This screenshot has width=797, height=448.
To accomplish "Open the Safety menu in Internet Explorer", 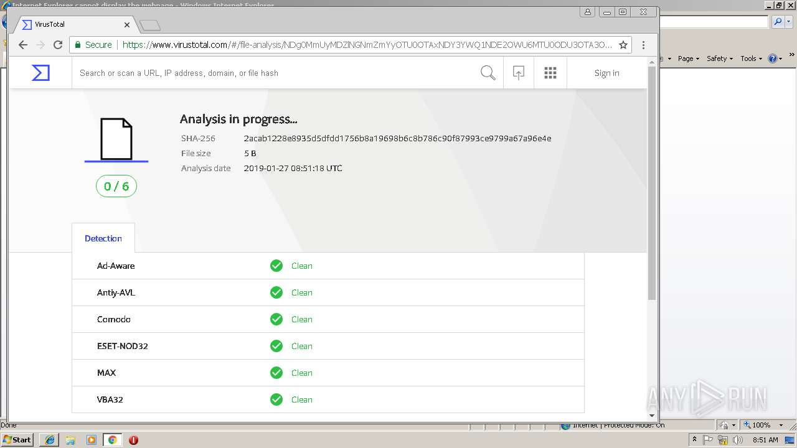I will click(720, 58).
